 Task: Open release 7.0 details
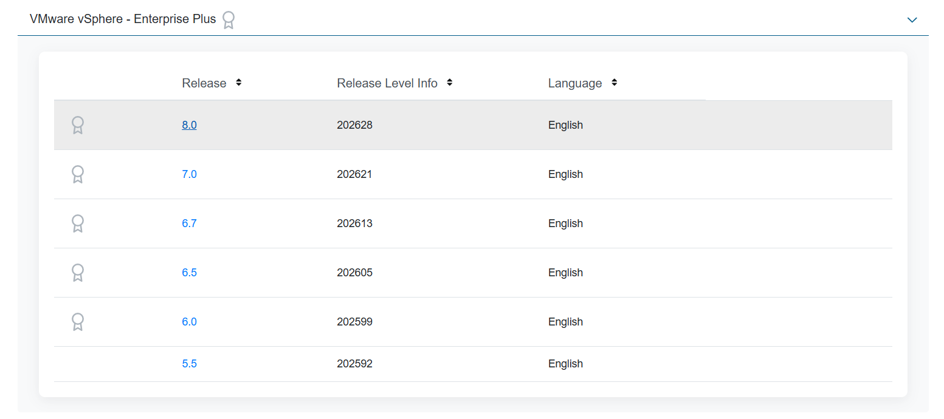click(x=189, y=174)
